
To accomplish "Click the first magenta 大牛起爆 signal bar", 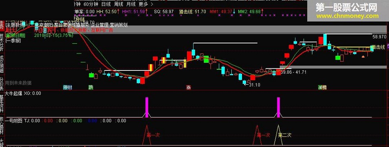I will click(147, 107).
